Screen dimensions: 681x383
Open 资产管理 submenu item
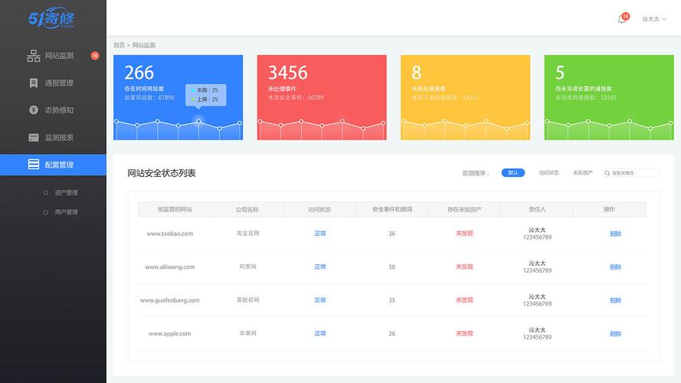(x=66, y=192)
